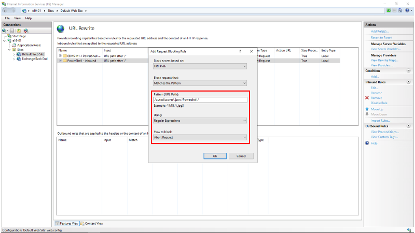The height and width of the screenshot is (233, 415).
Task: Collapse the Inbound Rules section in Actions
Action: tap(409, 82)
